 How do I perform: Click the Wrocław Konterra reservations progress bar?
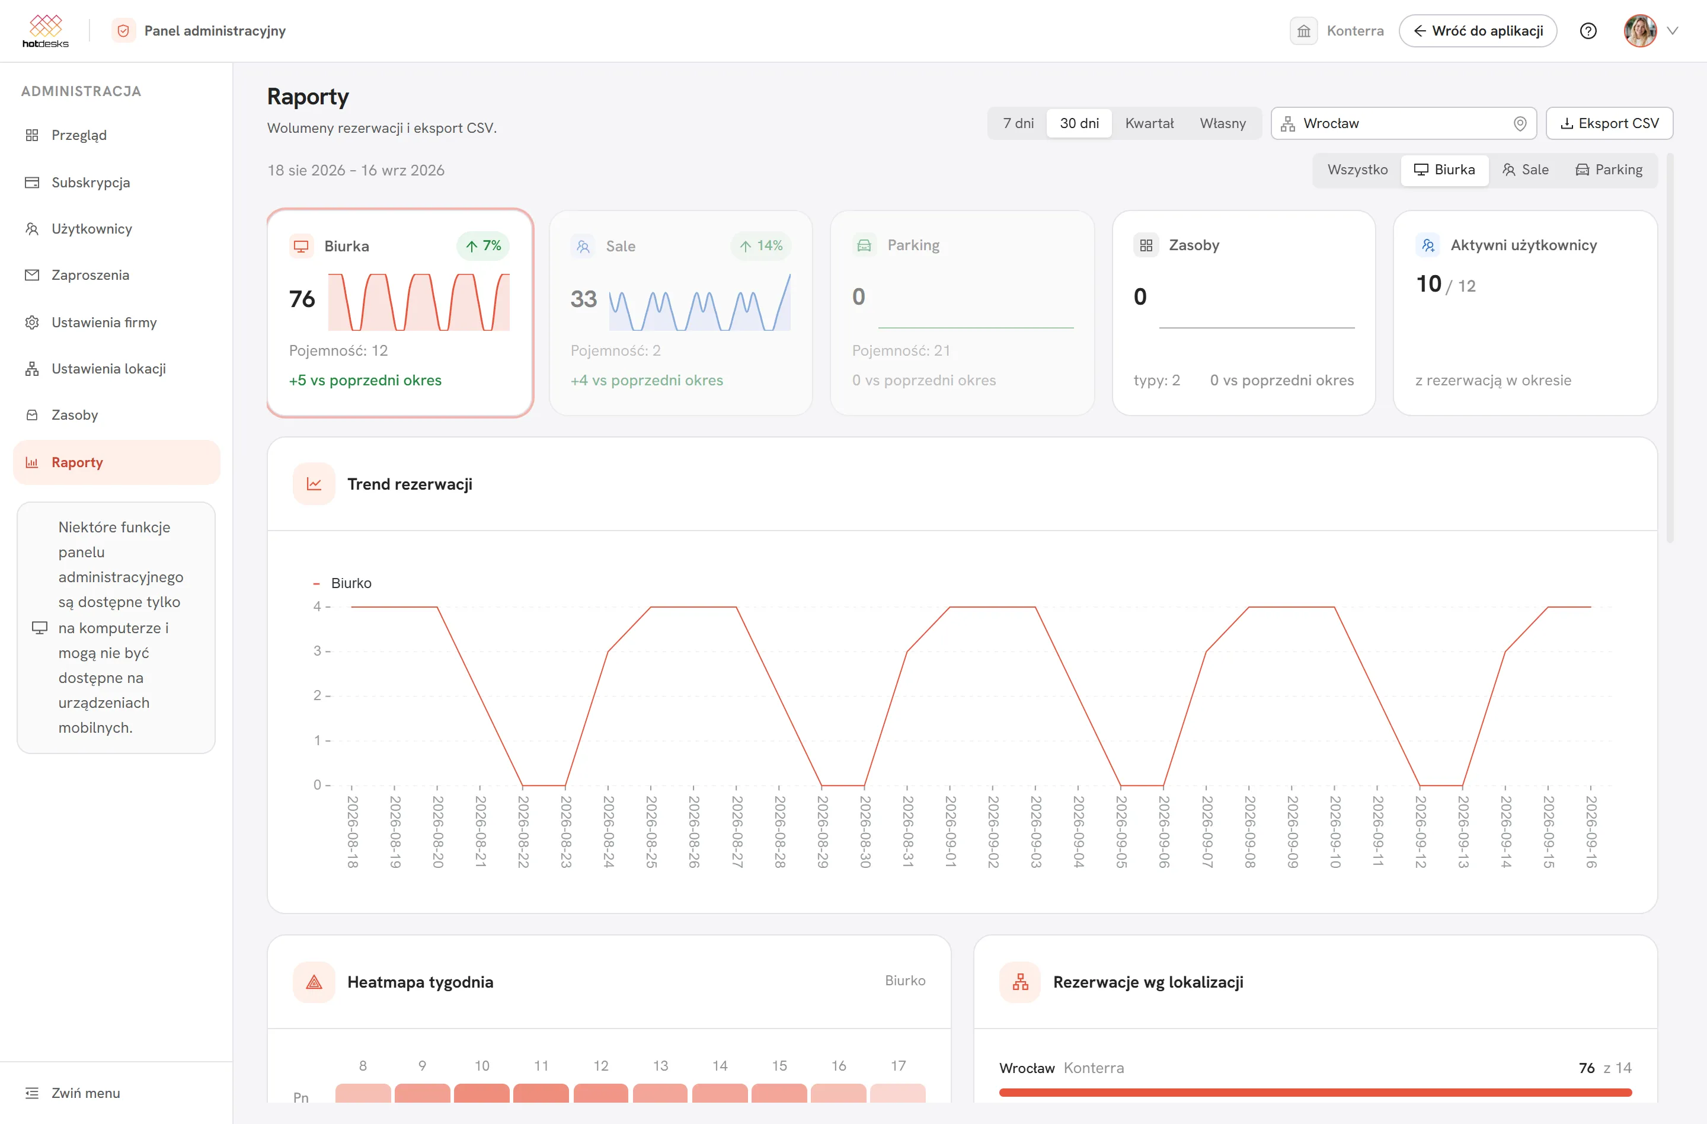click(x=1315, y=1093)
